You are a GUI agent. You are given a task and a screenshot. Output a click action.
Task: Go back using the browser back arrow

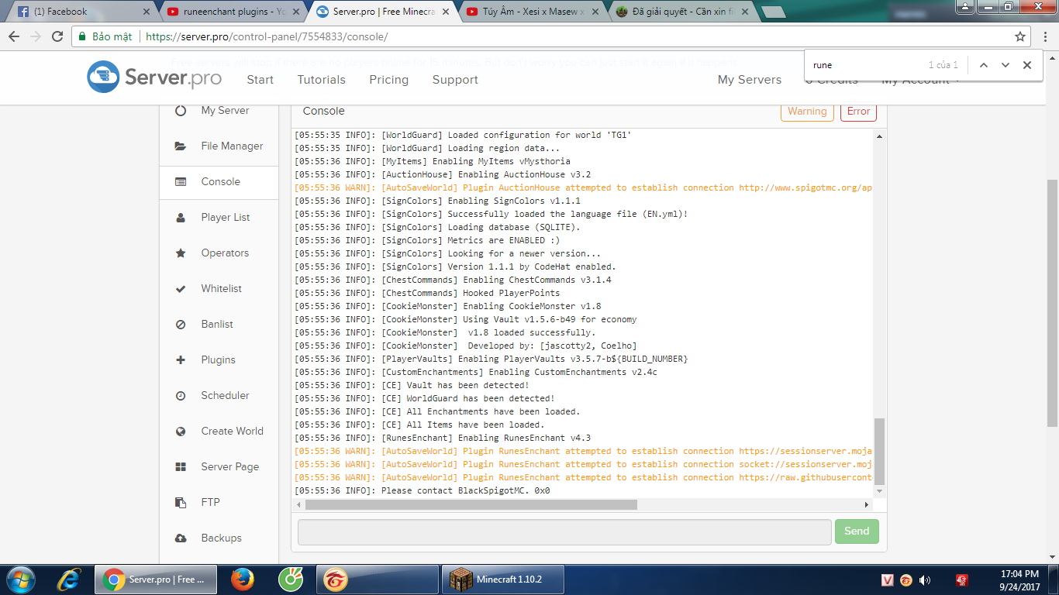tap(14, 36)
